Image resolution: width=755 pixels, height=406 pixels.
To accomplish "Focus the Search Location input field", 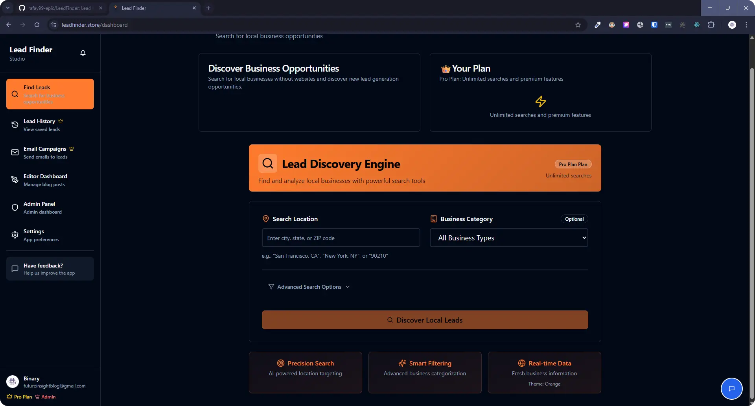I will click(341, 238).
